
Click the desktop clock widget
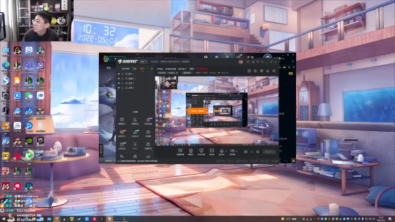click(x=98, y=34)
